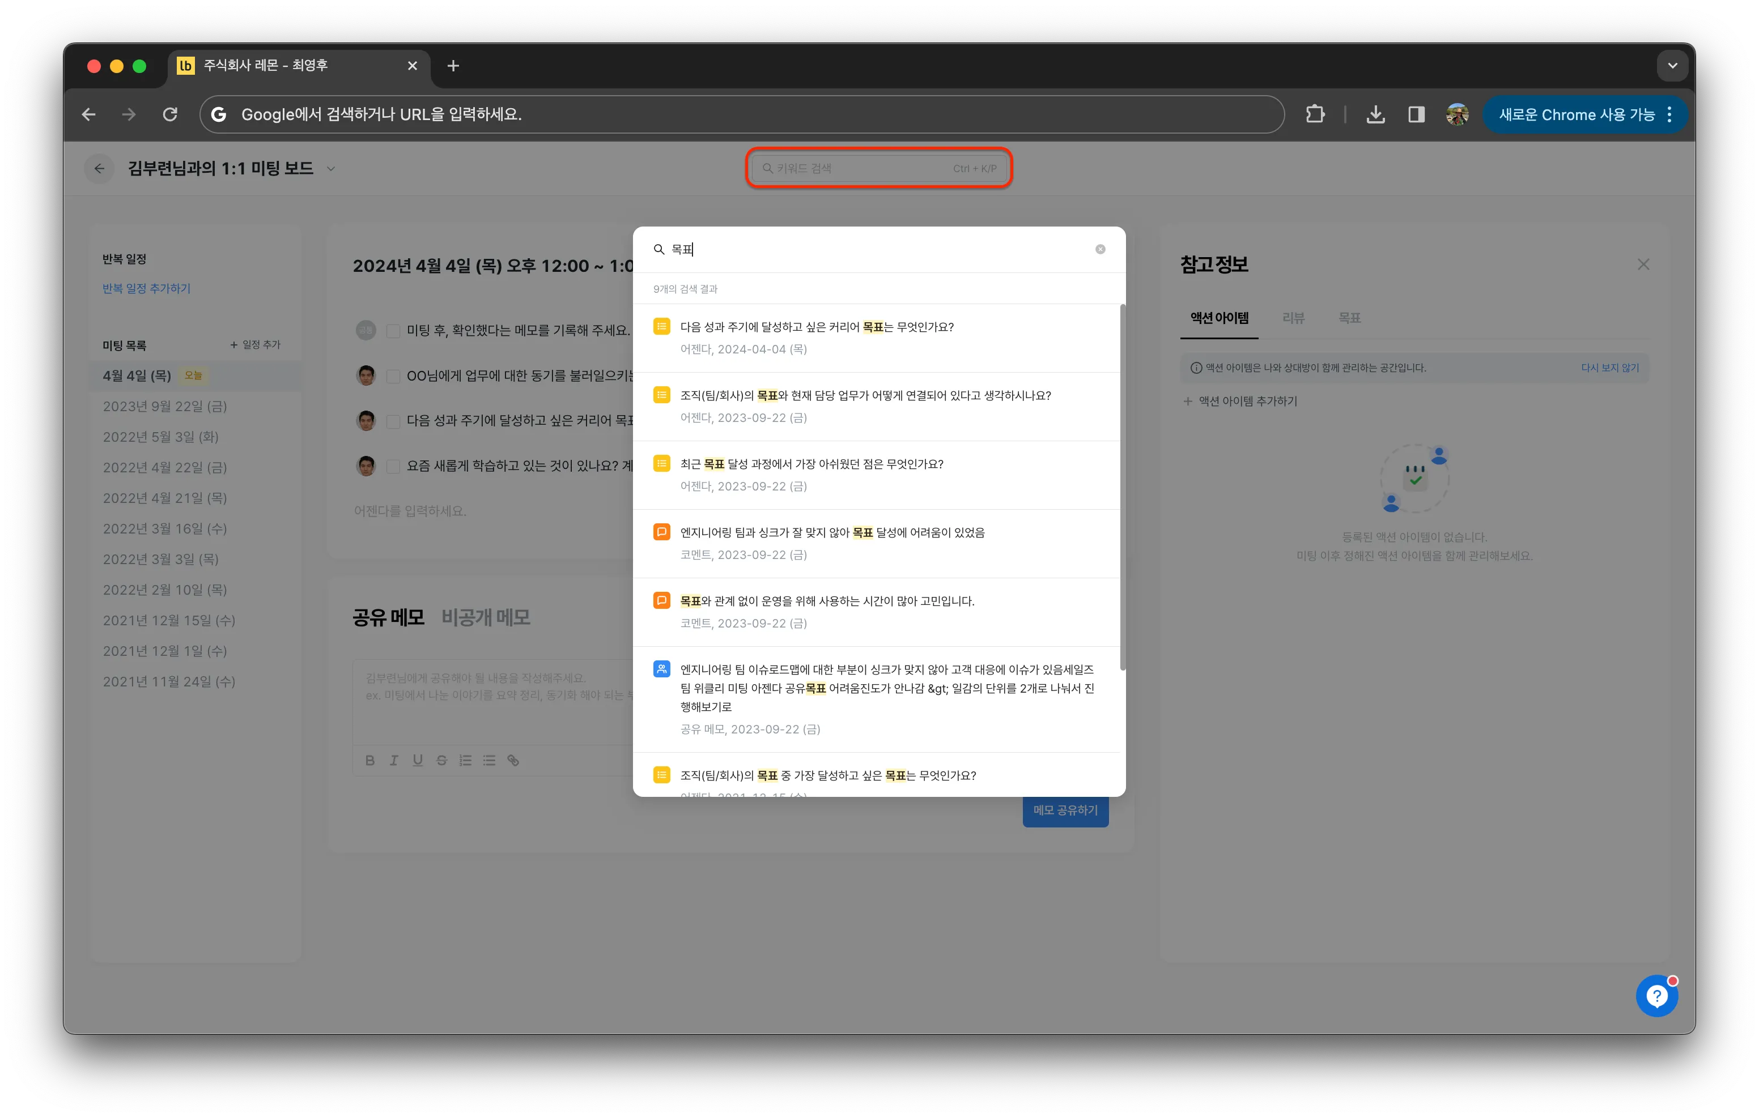Switch to the 리뷰 tab

[1293, 318]
